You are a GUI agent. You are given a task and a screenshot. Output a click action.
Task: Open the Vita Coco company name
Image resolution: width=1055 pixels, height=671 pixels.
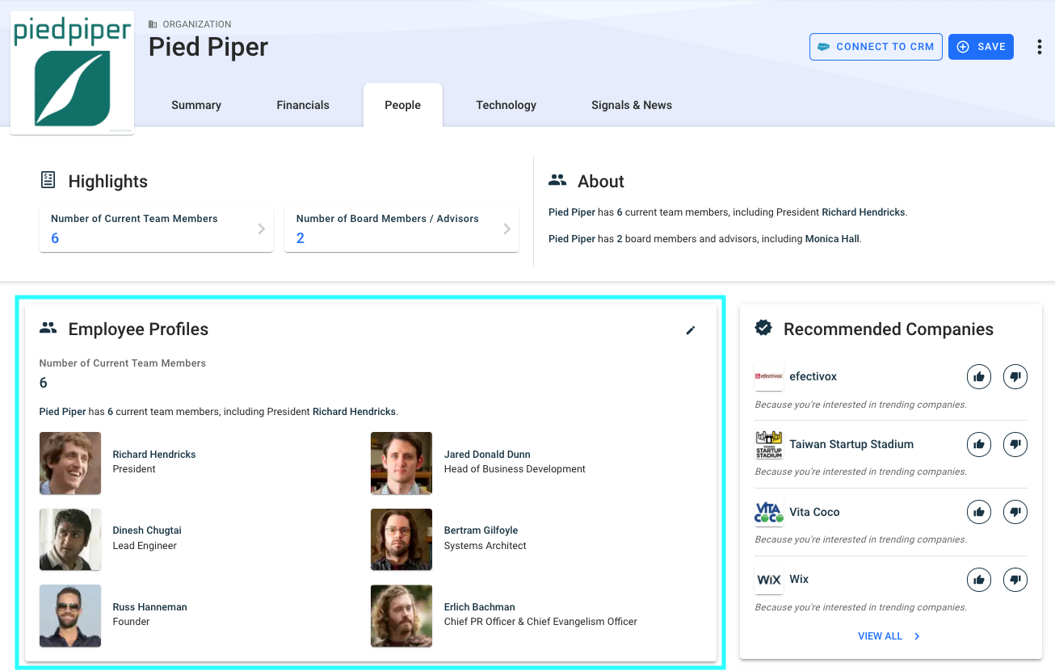tap(814, 512)
